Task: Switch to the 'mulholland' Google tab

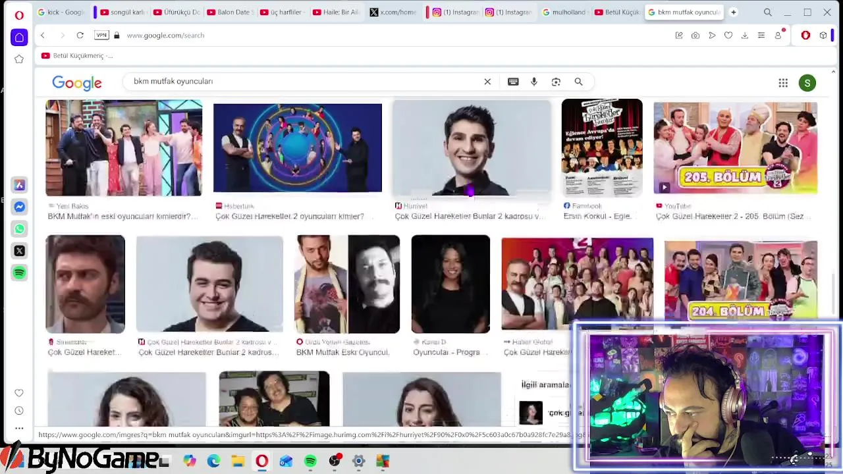Action: [x=564, y=12]
